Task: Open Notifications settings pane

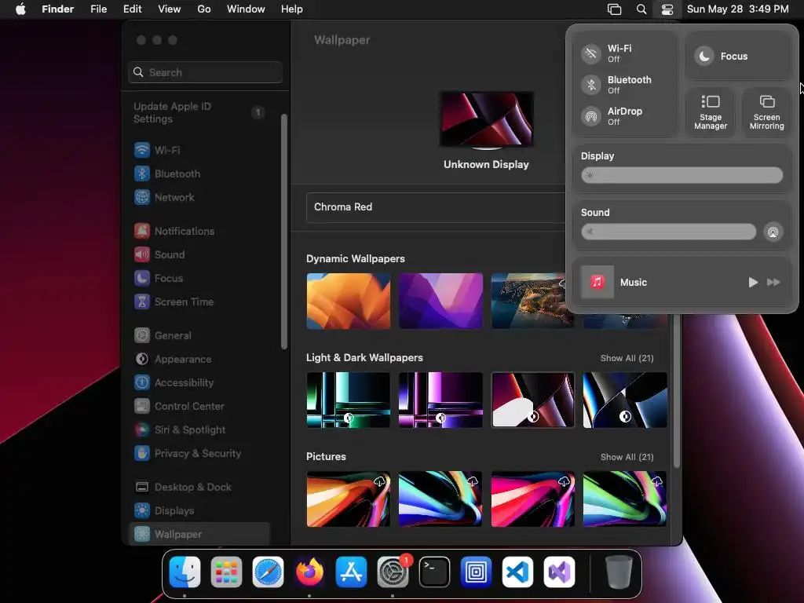Action: [x=199, y=232]
